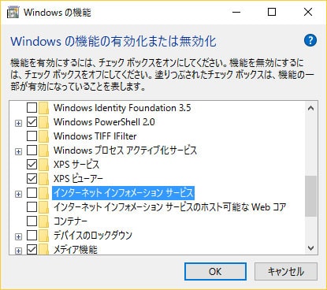The image size is (327, 290).
Task: Click the OK button
Action: [x=215, y=272]
